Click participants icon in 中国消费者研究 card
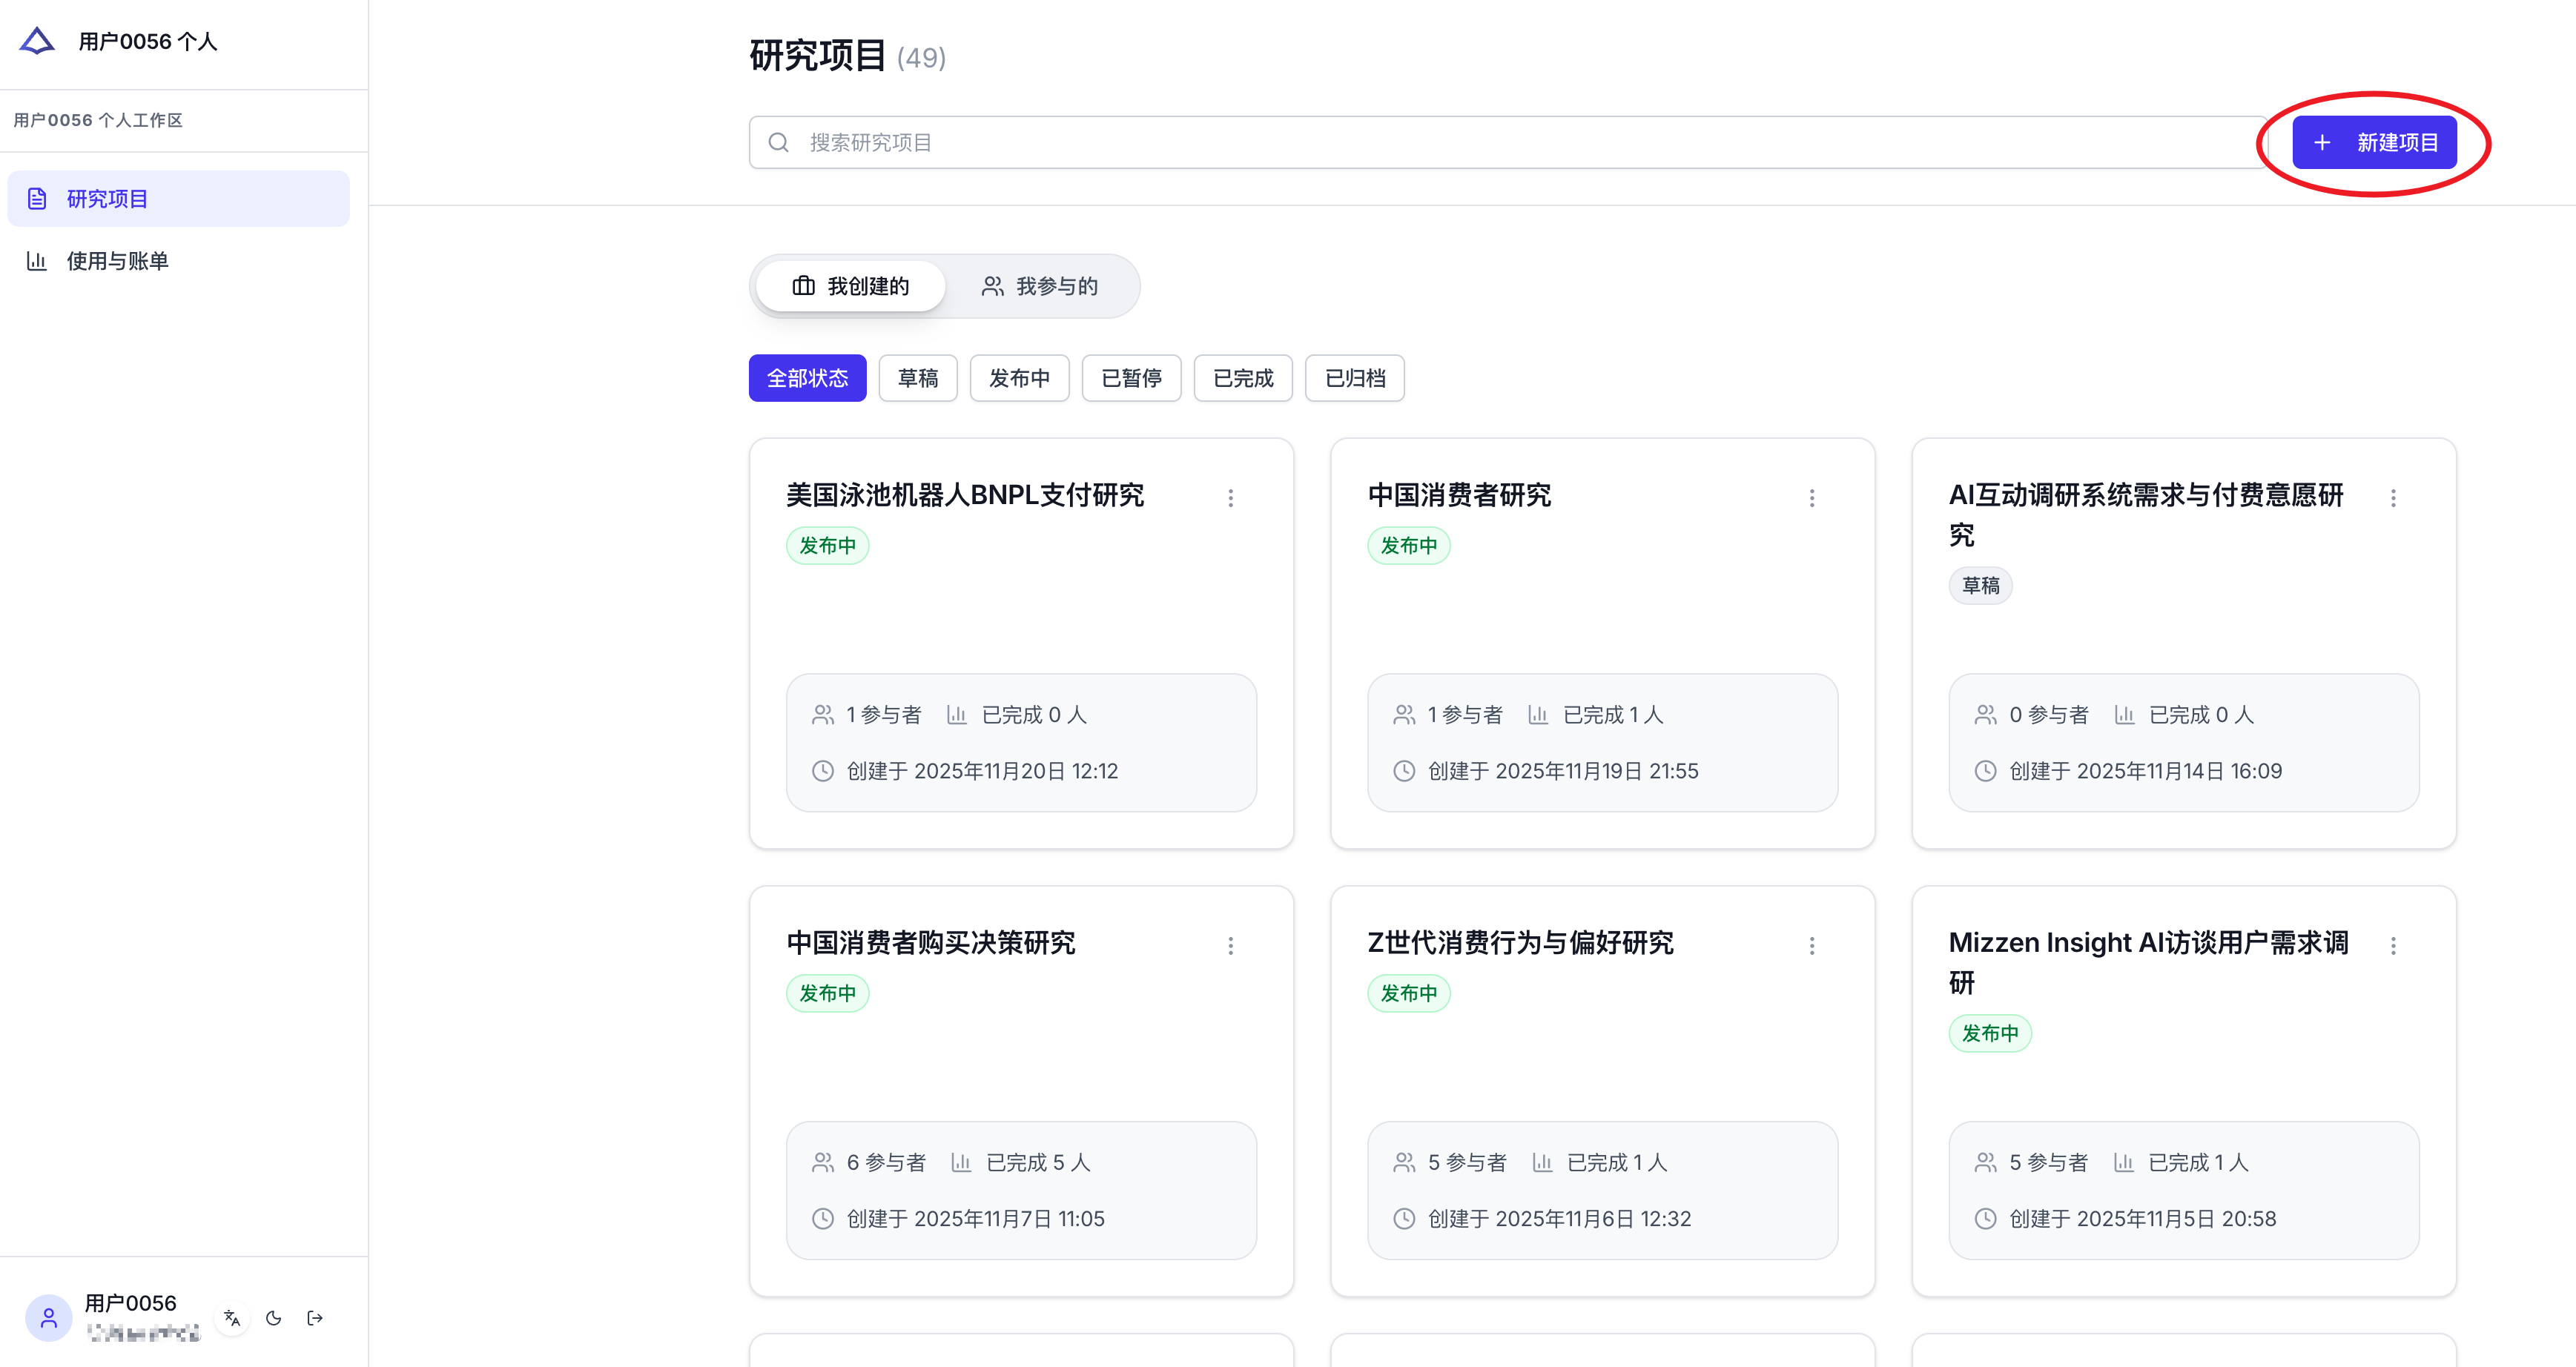 [1404, 714]
